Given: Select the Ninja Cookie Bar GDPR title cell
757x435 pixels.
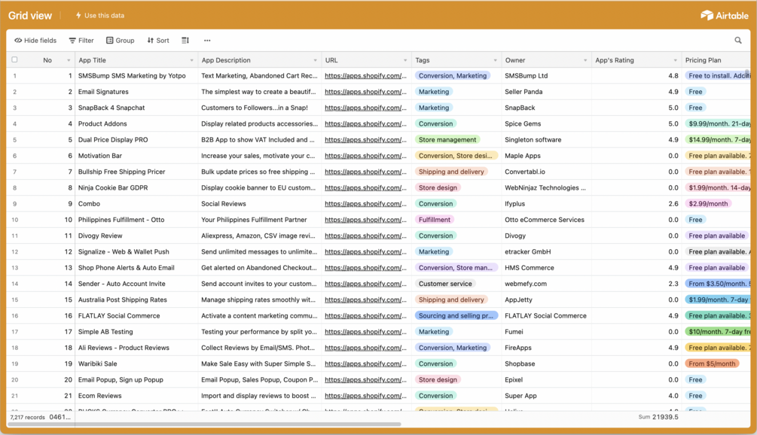Looking at the screenshot, I should point(136,187).
